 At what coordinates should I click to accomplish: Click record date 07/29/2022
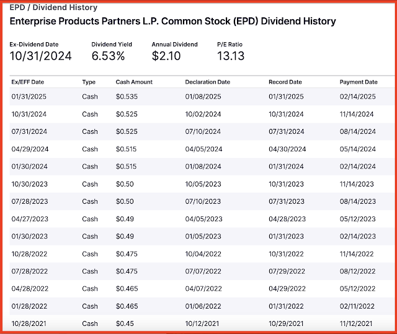(287, 271)
